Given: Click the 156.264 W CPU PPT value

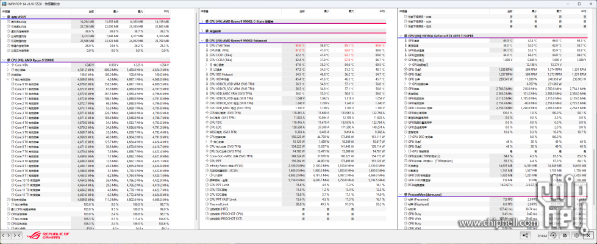Looking at the screenshot, I should coord(299,160).
